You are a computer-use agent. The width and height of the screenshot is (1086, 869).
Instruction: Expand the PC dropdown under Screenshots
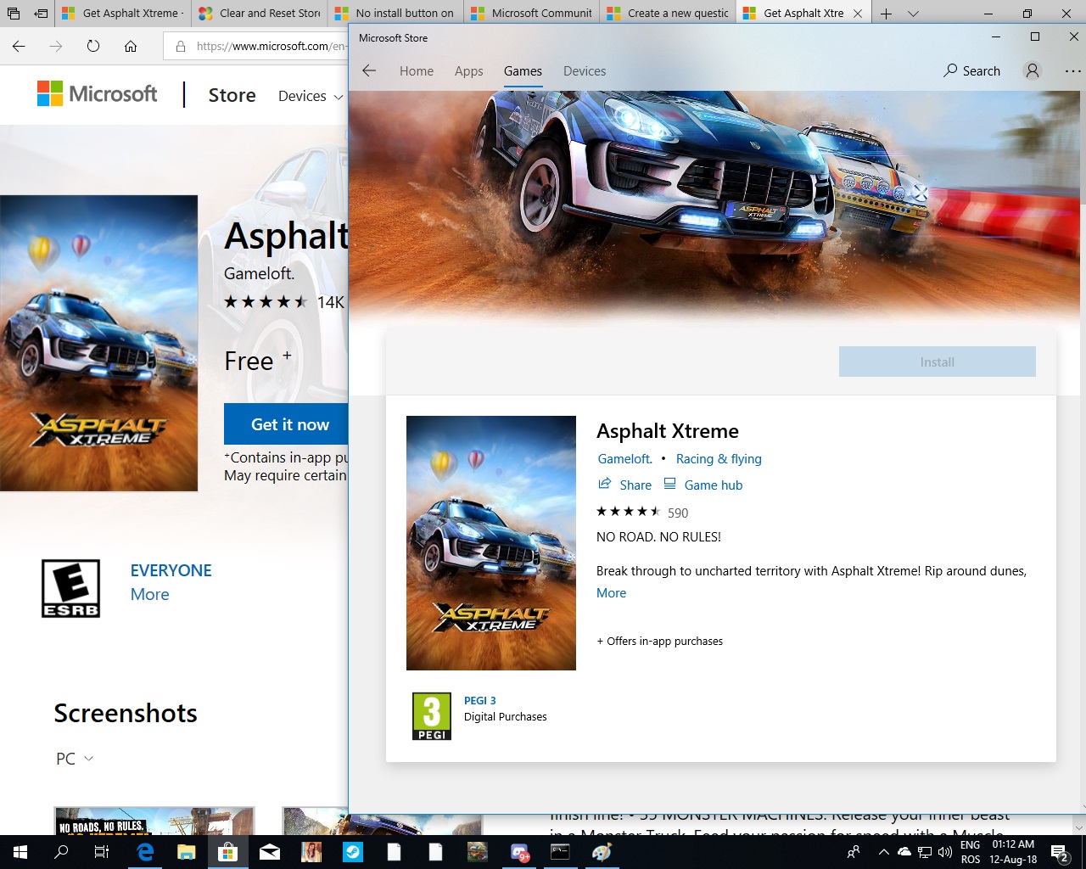[x=75, y=759]
